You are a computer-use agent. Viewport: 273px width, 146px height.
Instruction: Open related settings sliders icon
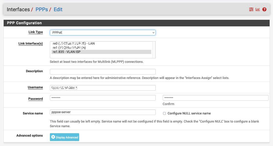[251, 9]
